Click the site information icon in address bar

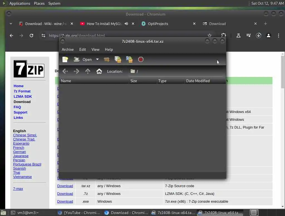click(x=43, y=36)
